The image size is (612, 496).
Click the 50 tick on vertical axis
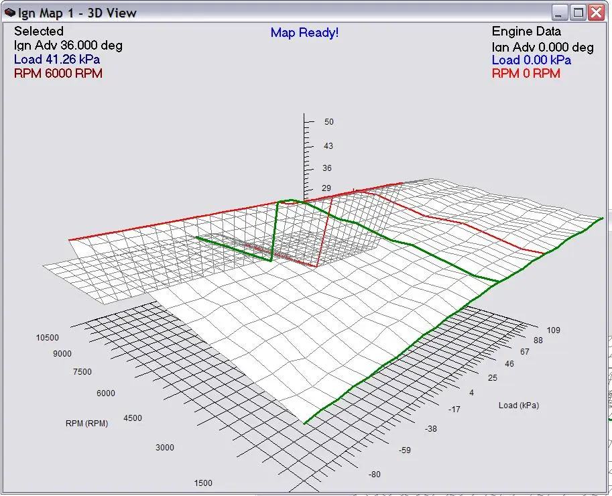pyautogui.click(x=328, y=122)
